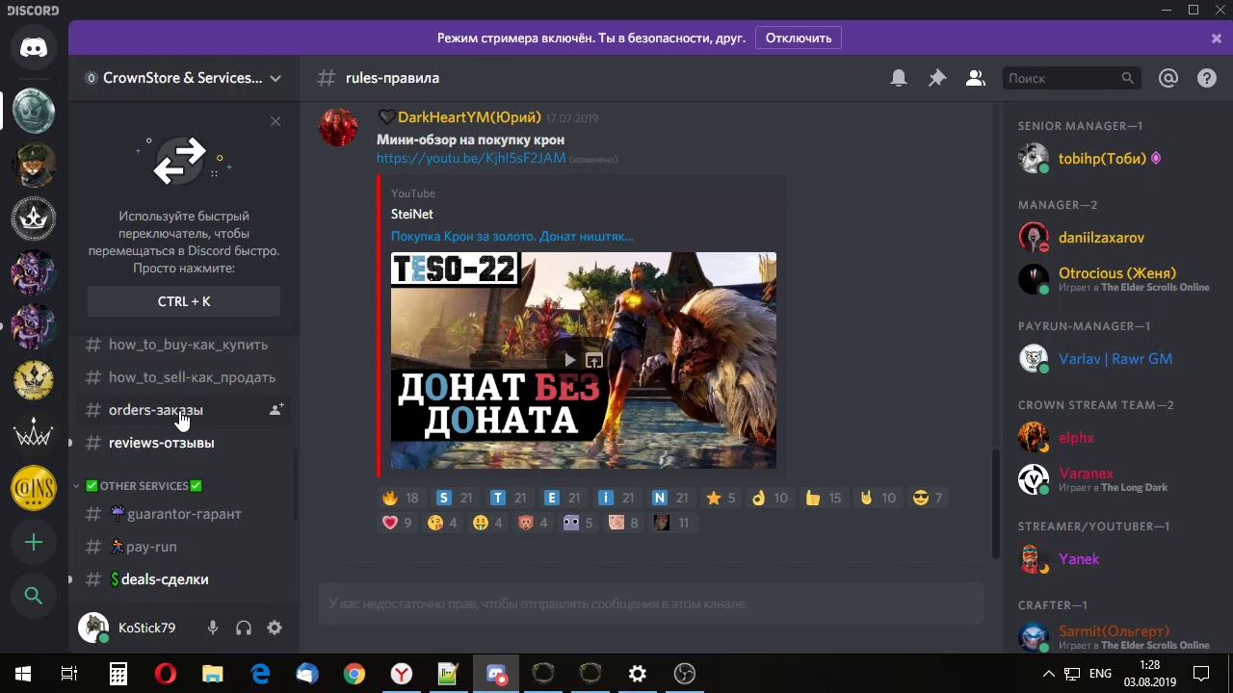Deafen with headphones icon
This screenshot has width=1233, height=693.
click(x=244, y=628)
